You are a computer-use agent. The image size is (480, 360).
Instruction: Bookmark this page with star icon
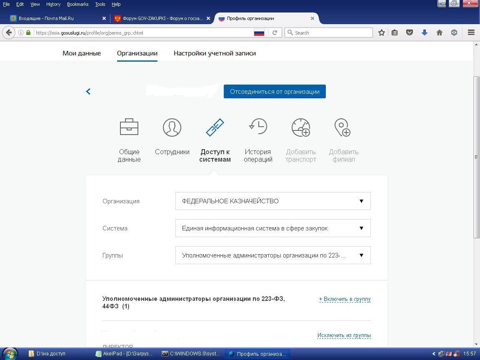pos(381,32)
